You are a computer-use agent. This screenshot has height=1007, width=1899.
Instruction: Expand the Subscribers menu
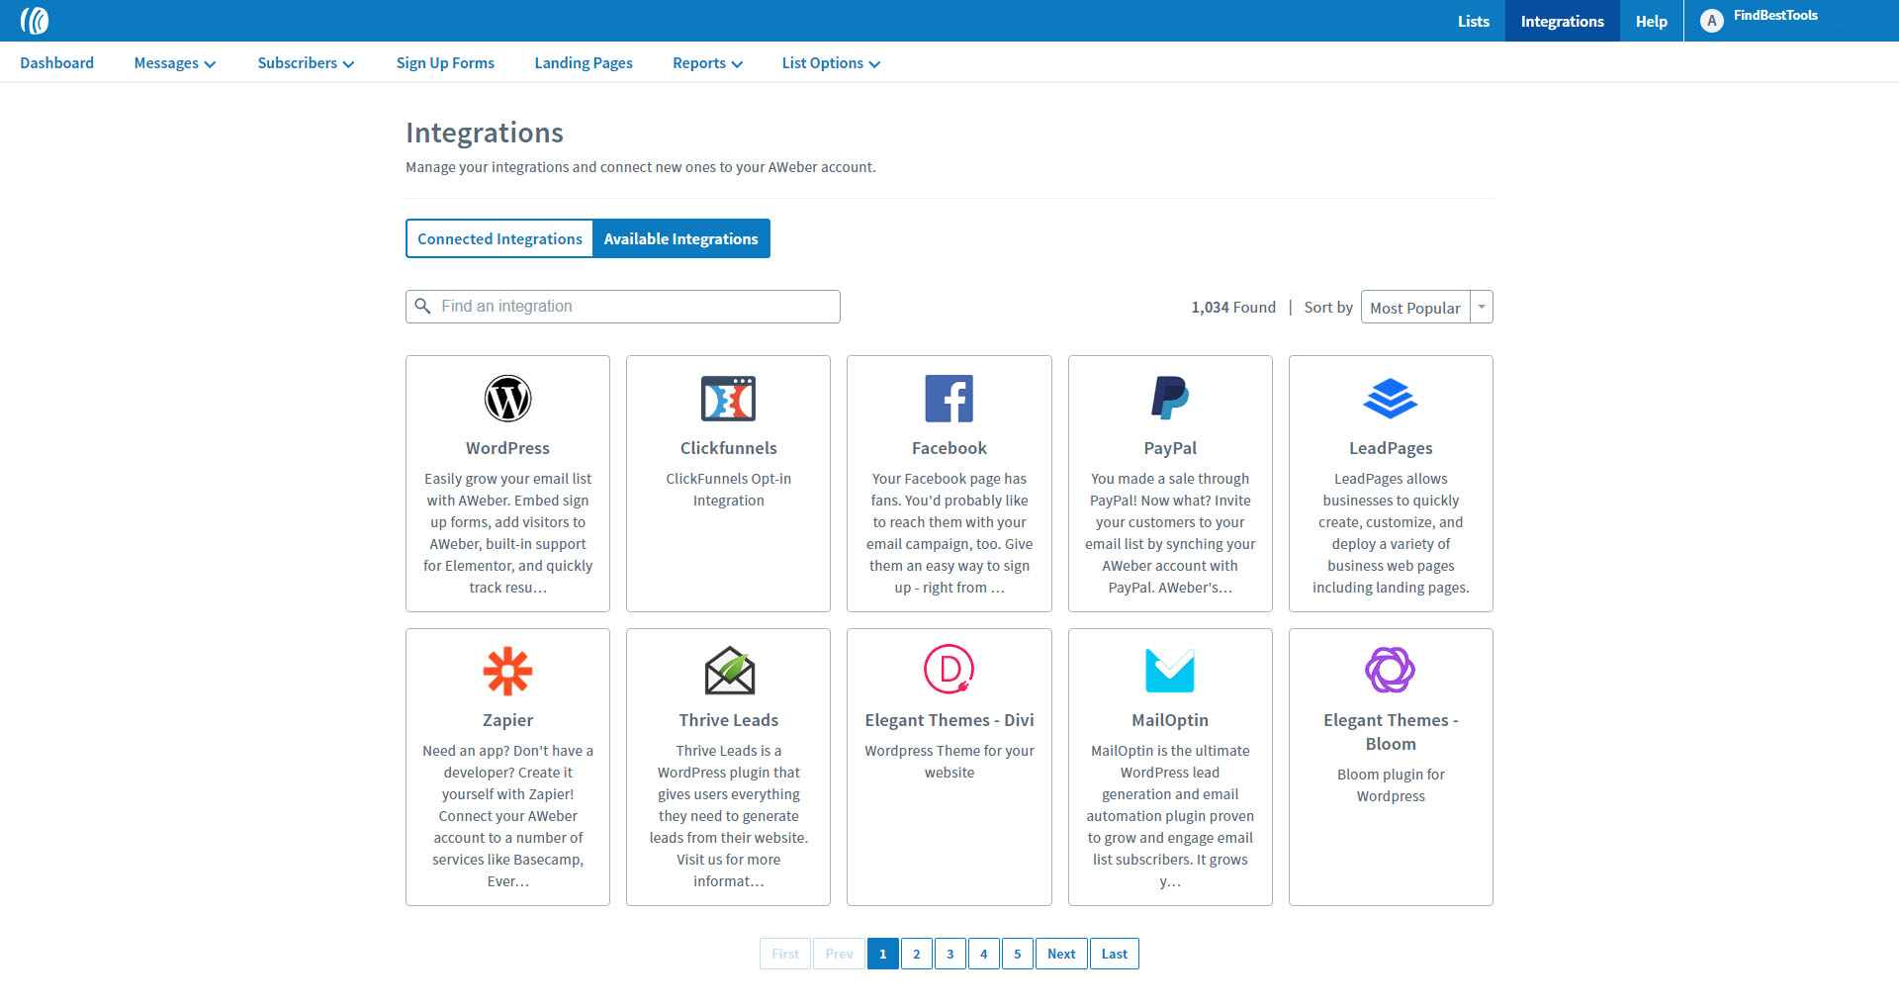306,63
